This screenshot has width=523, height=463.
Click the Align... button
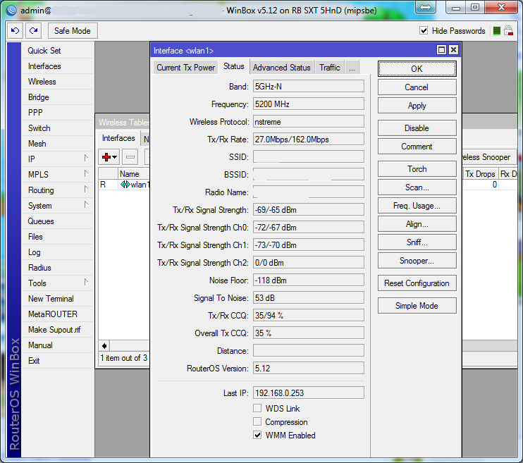coord(417,224)
